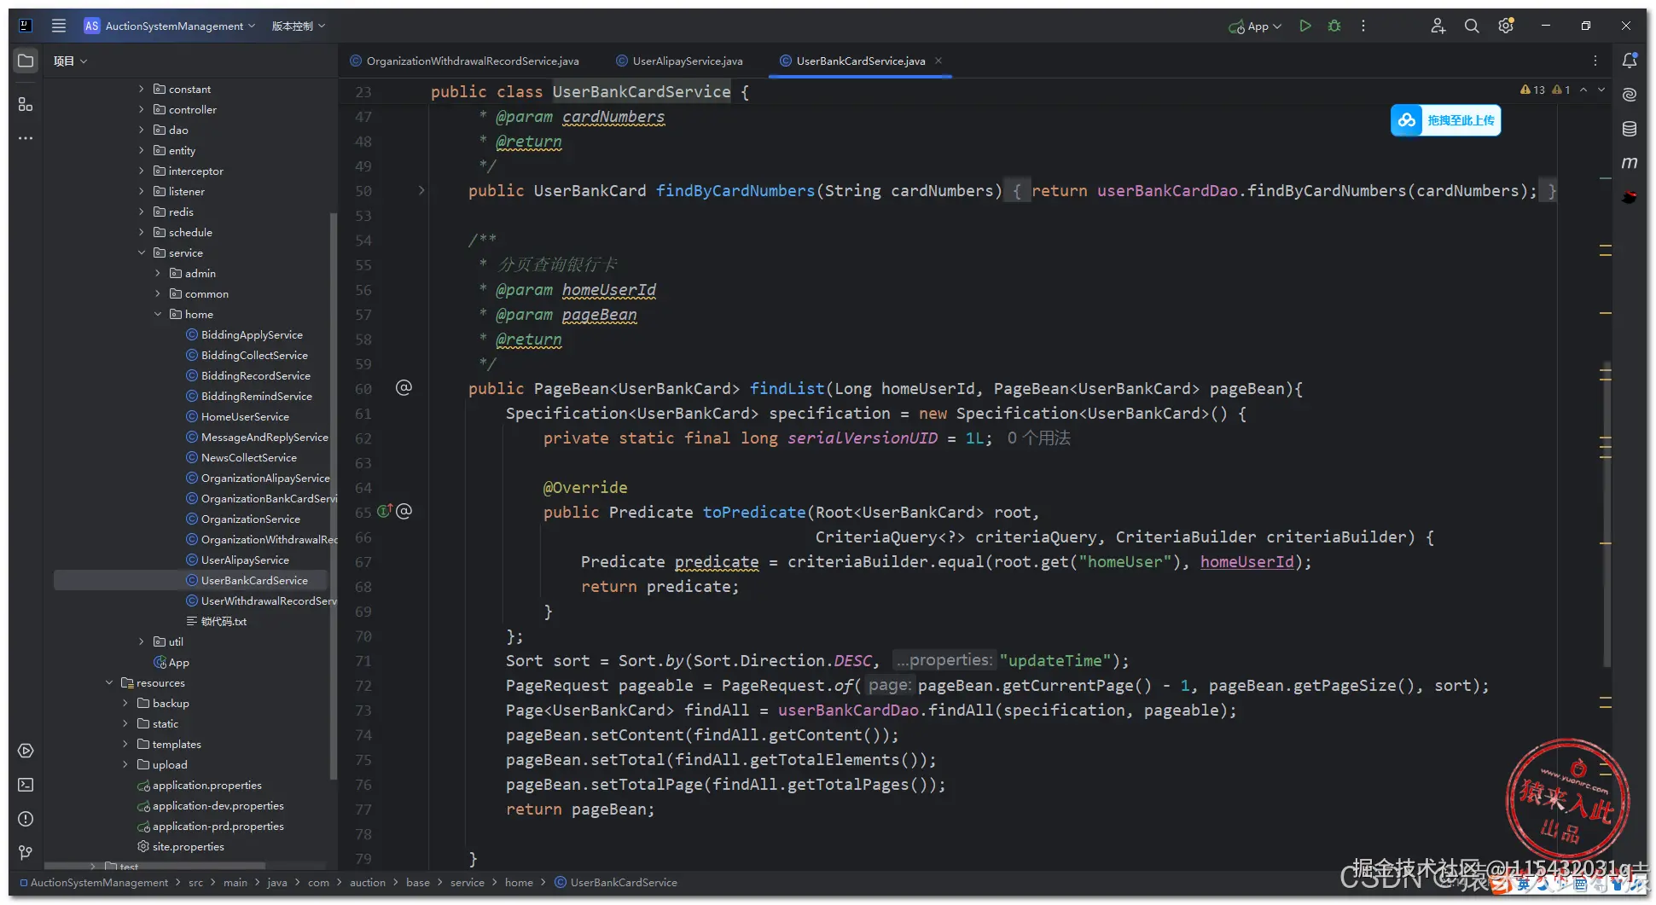
Task: Open the Database tool window
Action: tap(1630, 129)
